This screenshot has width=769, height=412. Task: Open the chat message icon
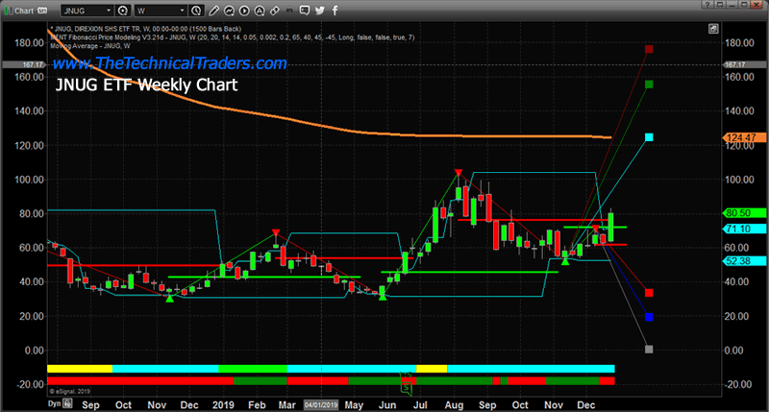click(x=305, y=11)
